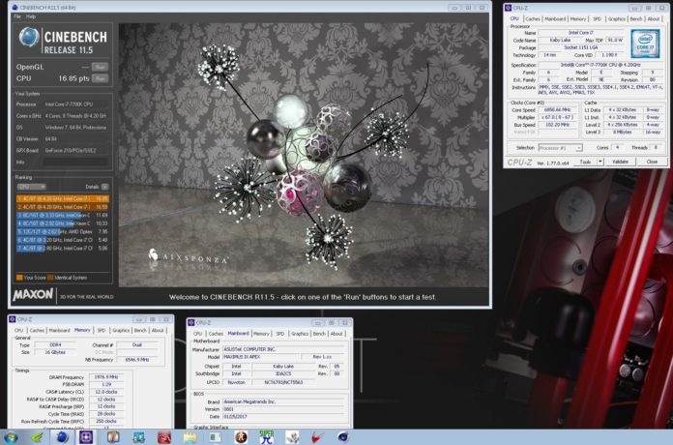
Task: Open Caches tab in top-right CPU-Z window
Action: click(533, 19)
